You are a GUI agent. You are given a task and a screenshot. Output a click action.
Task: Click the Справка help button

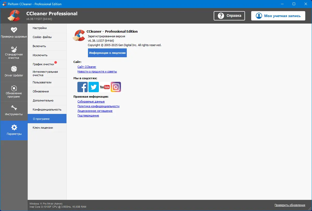[229, 16]
